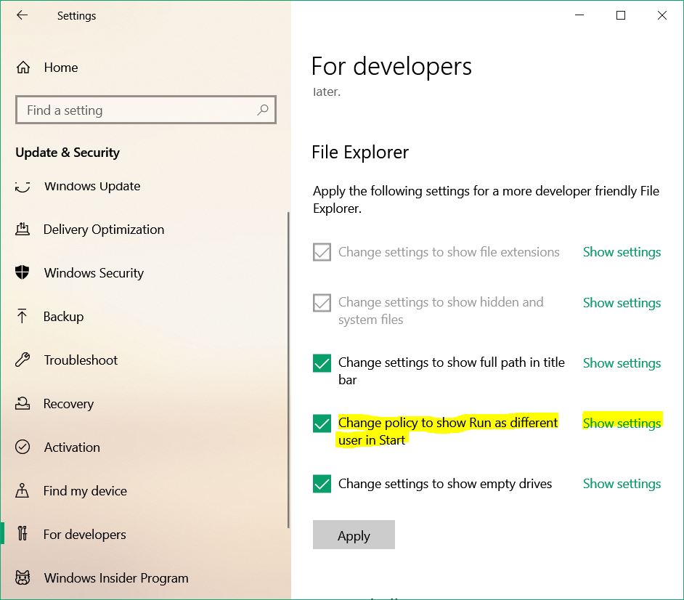Close the Settings window
This screenshot has height=600, width=684.
click(661, 15)
